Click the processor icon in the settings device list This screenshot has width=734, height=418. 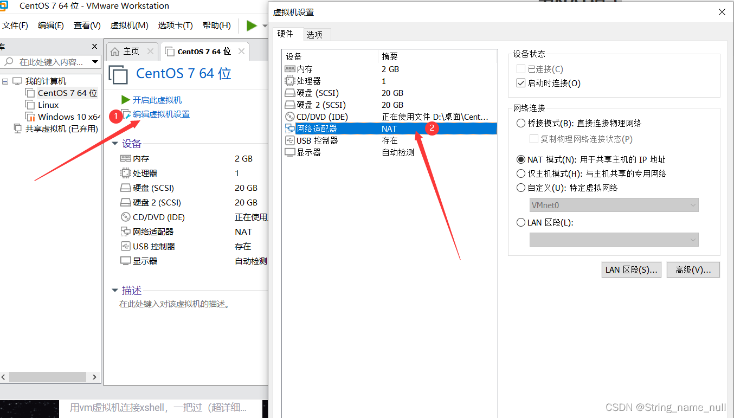coord(290,81)
